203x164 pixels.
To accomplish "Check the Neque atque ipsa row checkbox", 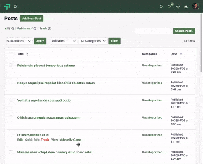I will click(11, 83).
